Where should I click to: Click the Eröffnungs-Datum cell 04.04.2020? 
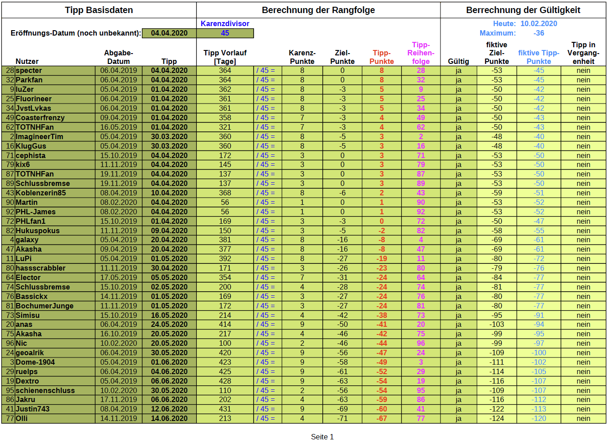point(169,33)
